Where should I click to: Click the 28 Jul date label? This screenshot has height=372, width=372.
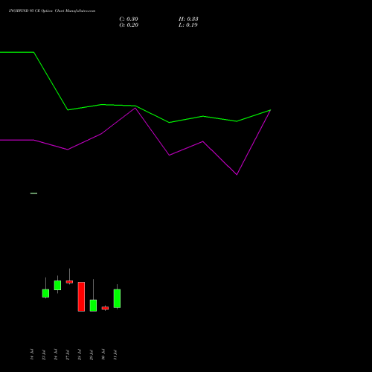pos(80,354)
